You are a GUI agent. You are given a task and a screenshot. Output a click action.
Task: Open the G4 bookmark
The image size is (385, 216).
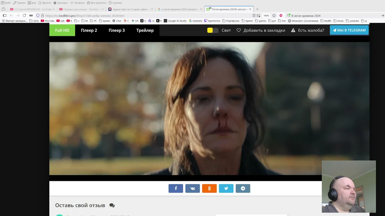coord(135,21)
